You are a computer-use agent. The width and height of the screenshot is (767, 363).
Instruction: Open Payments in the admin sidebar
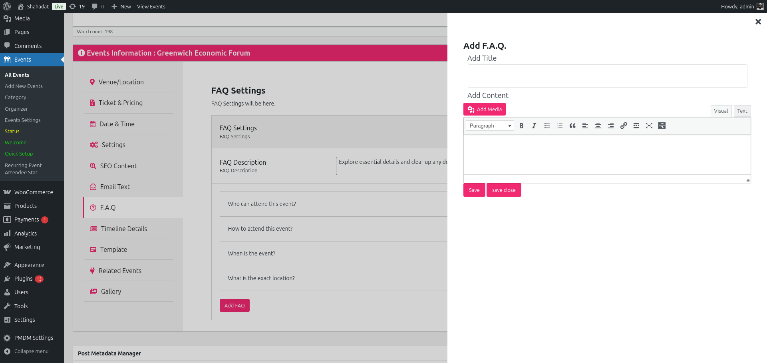pos(32,219)
